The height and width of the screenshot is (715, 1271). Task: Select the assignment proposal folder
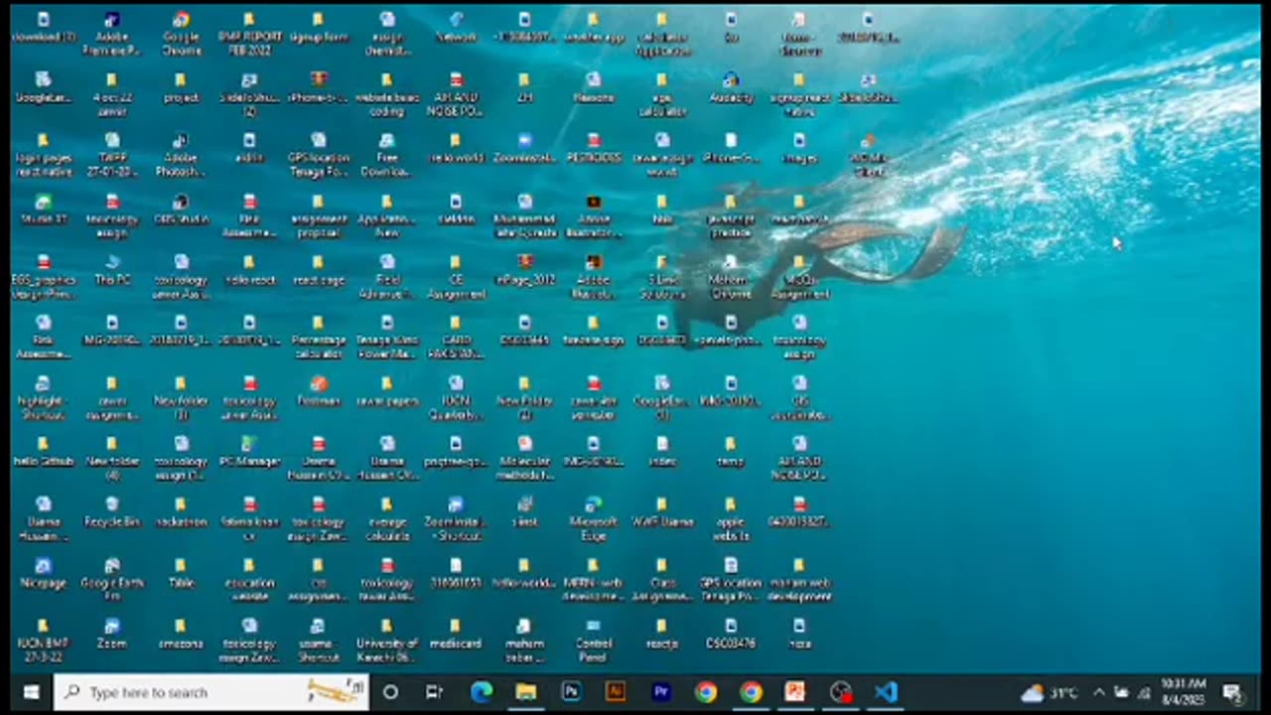click(319, 215)
